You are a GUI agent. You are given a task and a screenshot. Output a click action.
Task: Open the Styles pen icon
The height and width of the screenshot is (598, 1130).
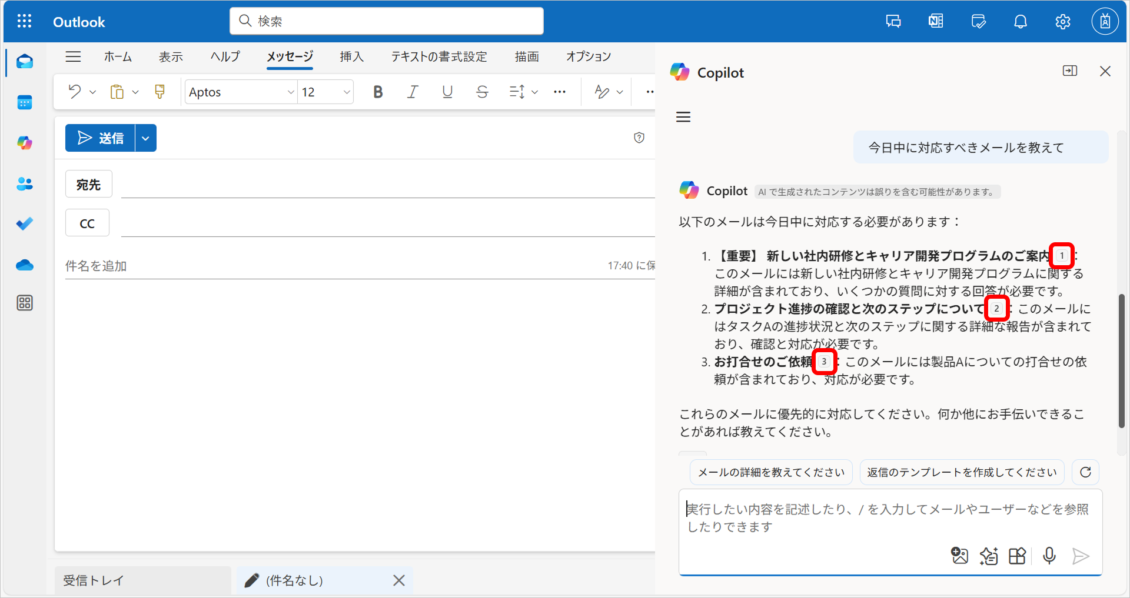click(x=601, y=92)
